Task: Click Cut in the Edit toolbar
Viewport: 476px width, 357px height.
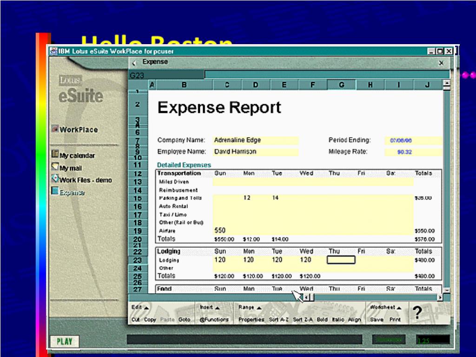Action: pos(135,319)
